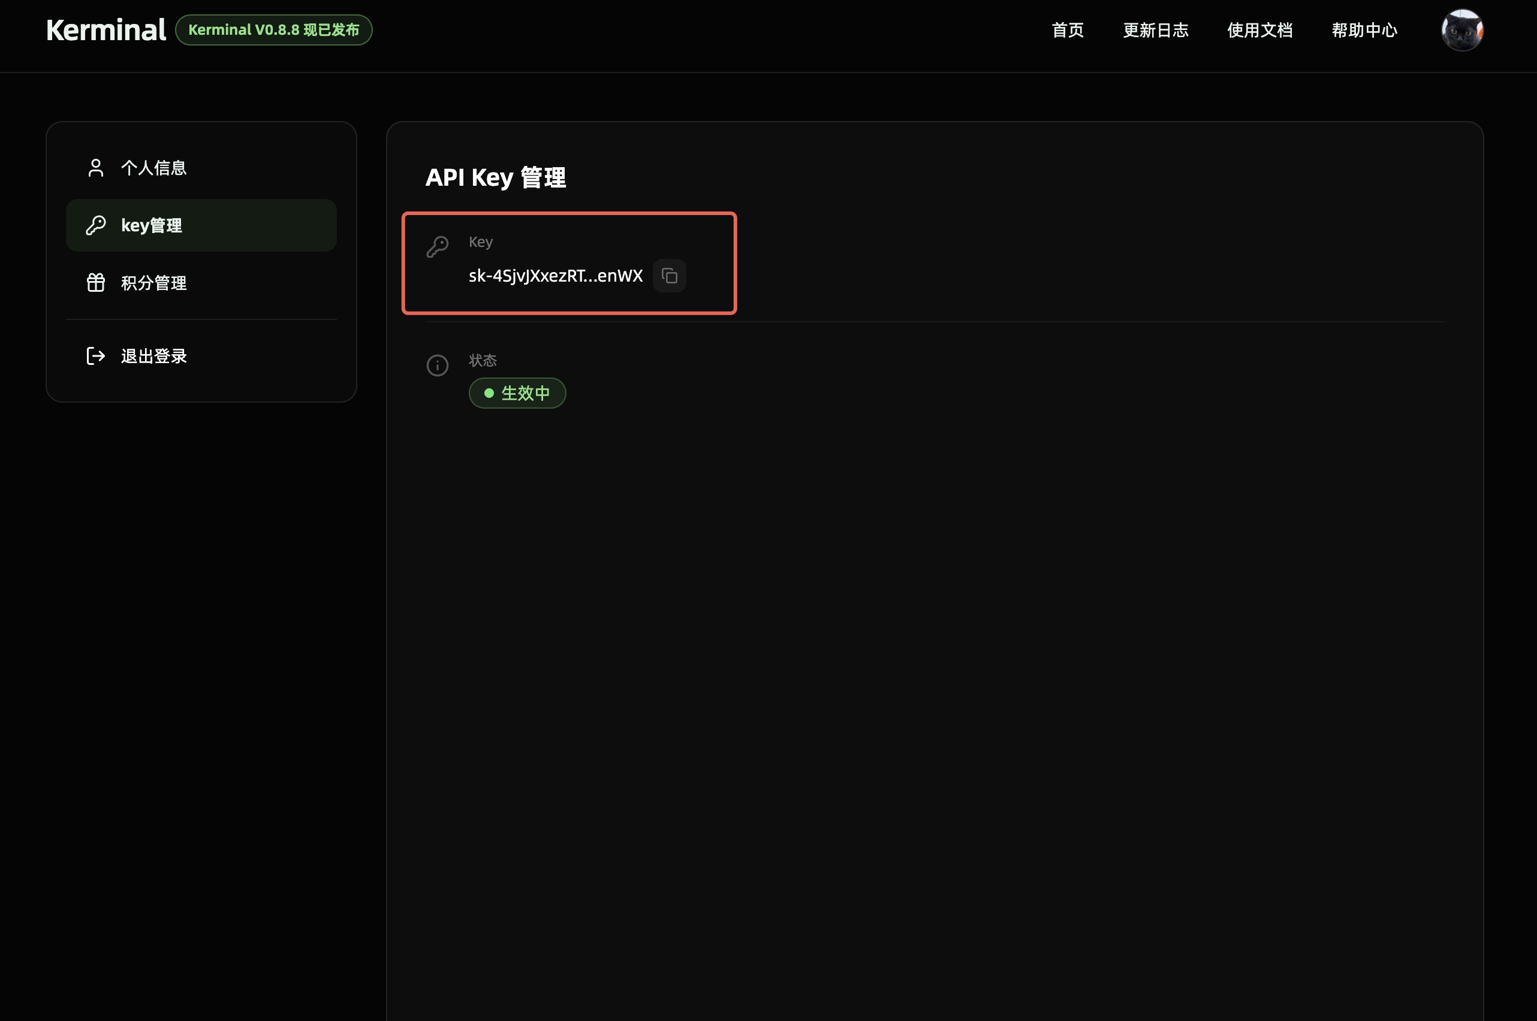
Task: Click the 生效中 status badge
Action: 517,392
